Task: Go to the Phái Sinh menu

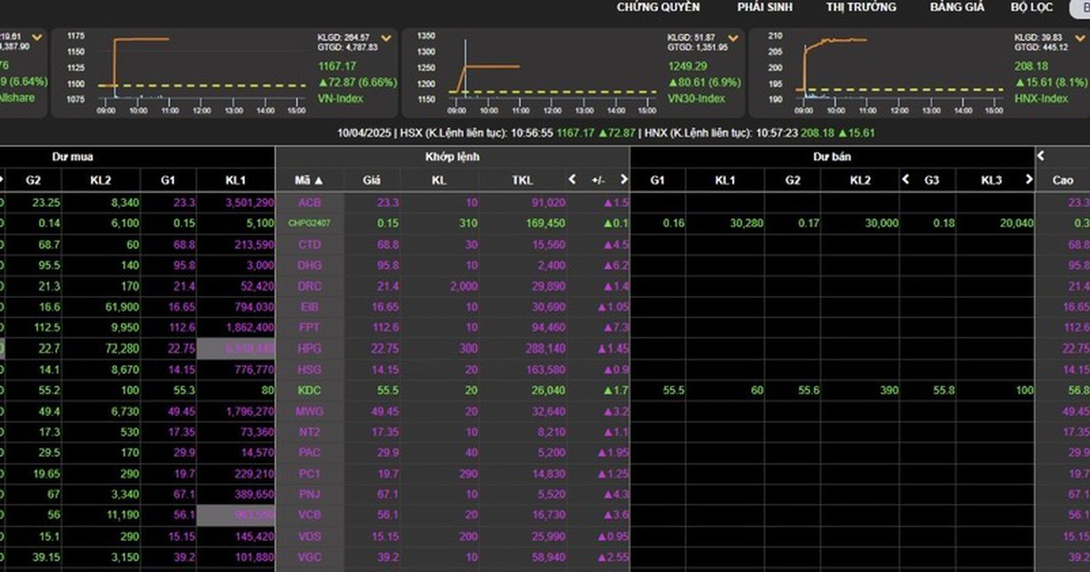Action: pos(765,7)
